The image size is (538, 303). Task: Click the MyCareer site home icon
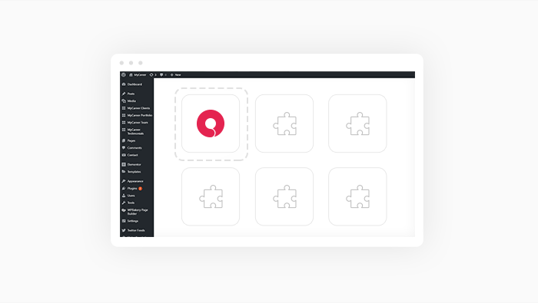tap(131, 74)
